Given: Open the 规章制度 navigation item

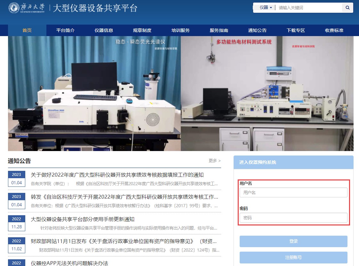Looking at the screenshot, I should (x=142, y=30).
